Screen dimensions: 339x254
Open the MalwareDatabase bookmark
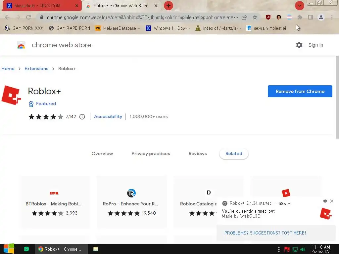[x=118, y=28]
